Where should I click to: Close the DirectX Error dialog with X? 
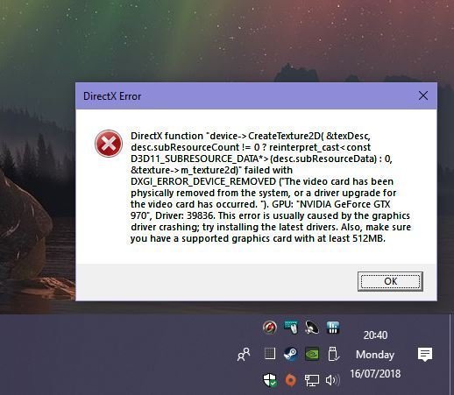point(423,95)
